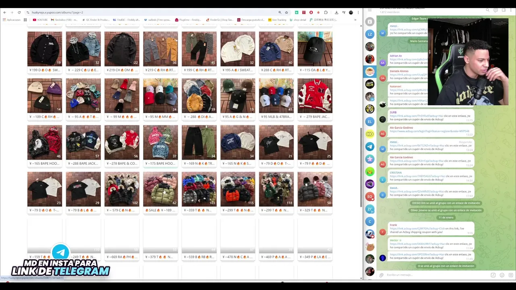Open the Recibidos Gmail bookmark
Screen dimensions: 516x290
tap(64, 20)
